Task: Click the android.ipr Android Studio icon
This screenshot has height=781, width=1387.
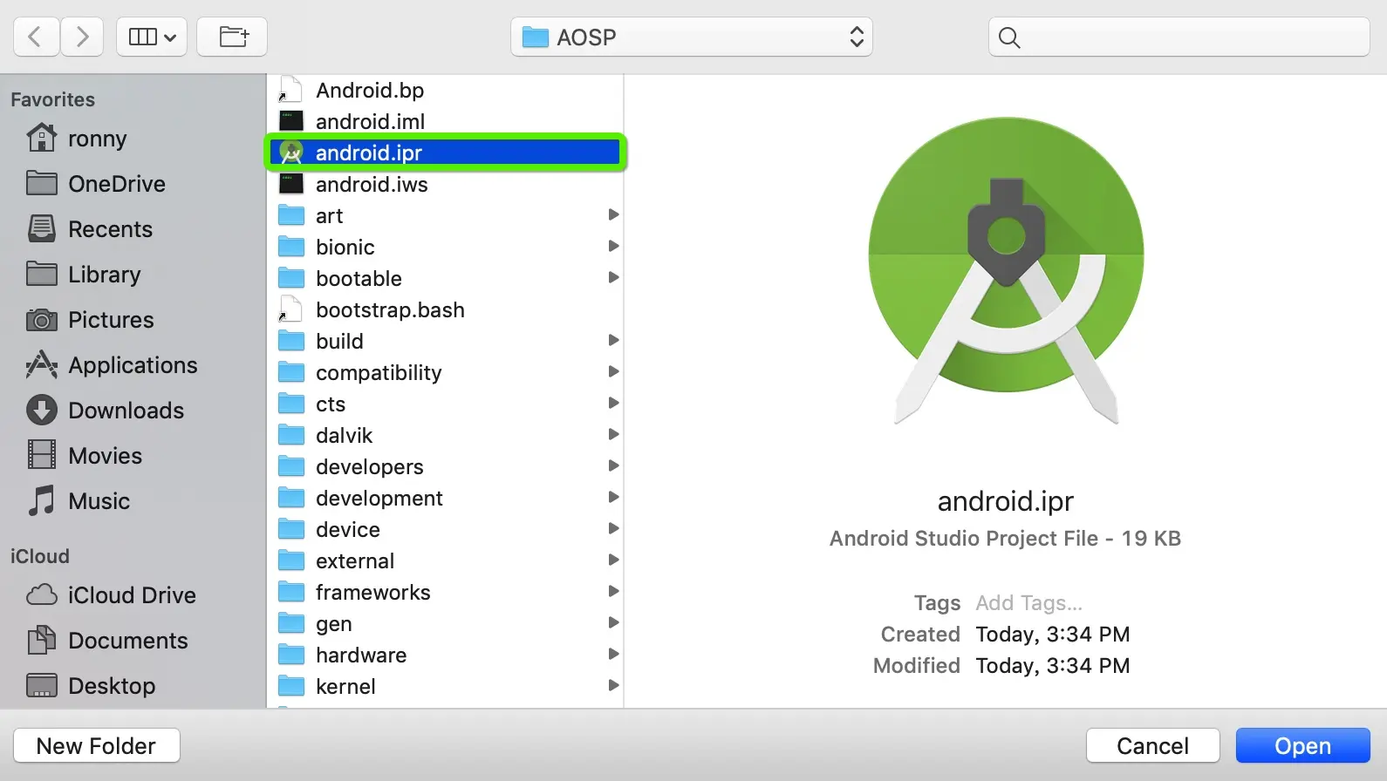Action: [291, 153]
